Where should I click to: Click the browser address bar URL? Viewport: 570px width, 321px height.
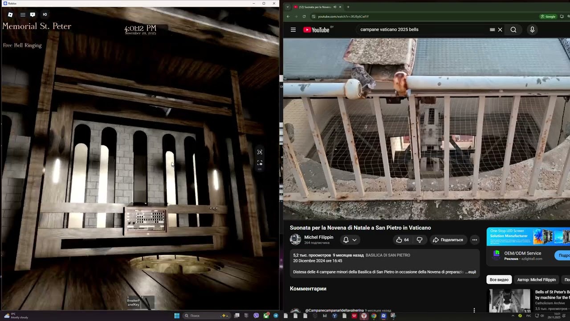click(343, 16)
